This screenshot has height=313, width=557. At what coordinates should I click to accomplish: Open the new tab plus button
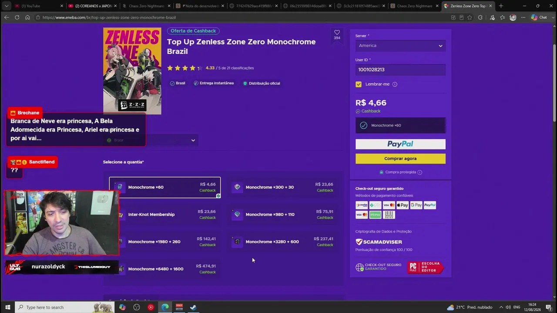tap(501, 6)
